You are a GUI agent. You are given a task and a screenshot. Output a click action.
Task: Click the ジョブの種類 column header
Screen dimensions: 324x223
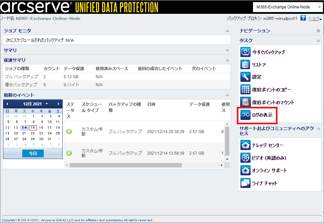coord(17,69)
